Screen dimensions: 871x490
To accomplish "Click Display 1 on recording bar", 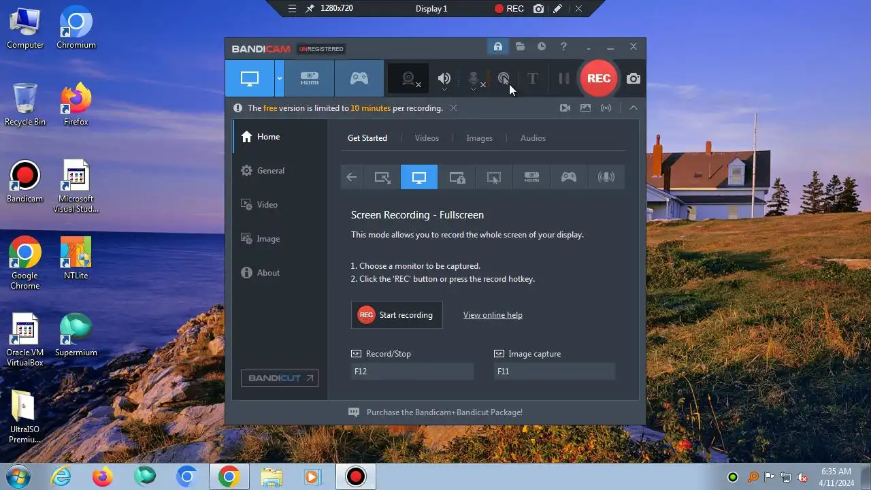I will (x=431, y=9).
